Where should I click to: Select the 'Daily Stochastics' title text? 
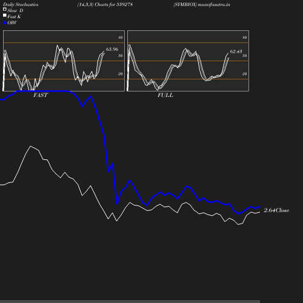[21, 4]
